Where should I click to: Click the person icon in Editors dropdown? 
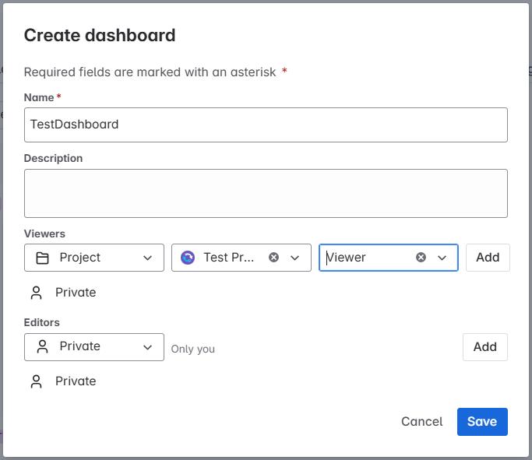(x=42, y=347)
